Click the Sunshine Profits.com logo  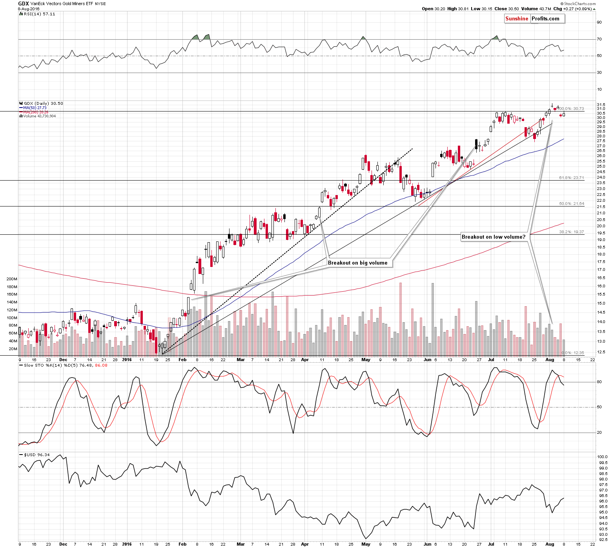[x=534, y=19]
